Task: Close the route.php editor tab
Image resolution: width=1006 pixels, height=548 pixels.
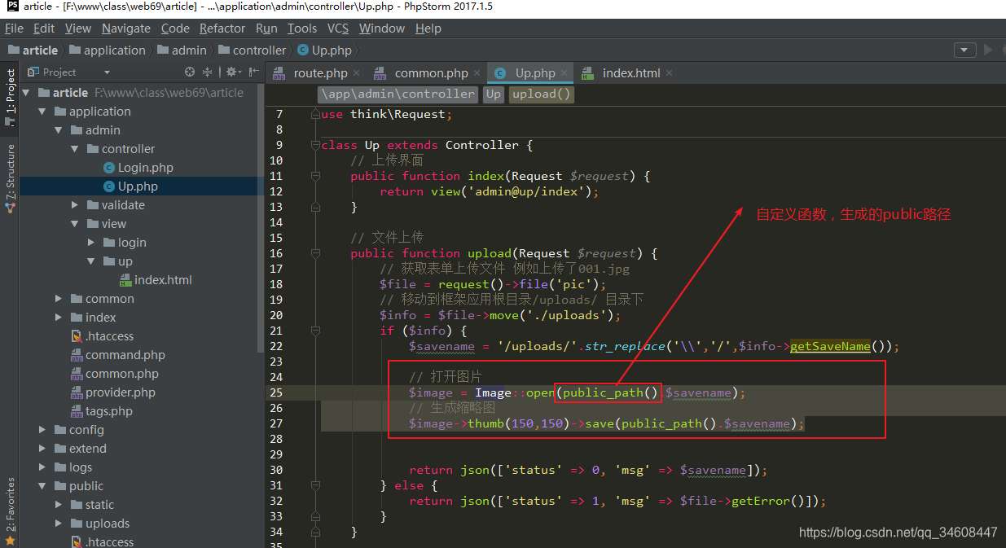Action: click(x=357, y=73)
